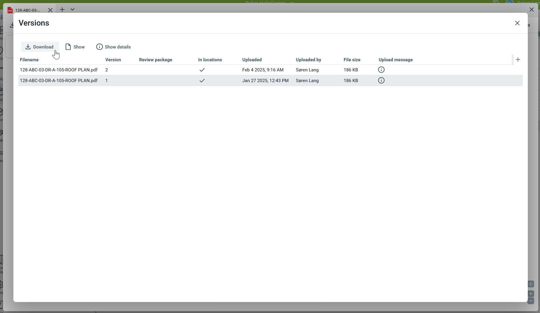540x313 pixels.
Task: Click the In locations checkmark for version 2
Action: click(x=202, y=70)
